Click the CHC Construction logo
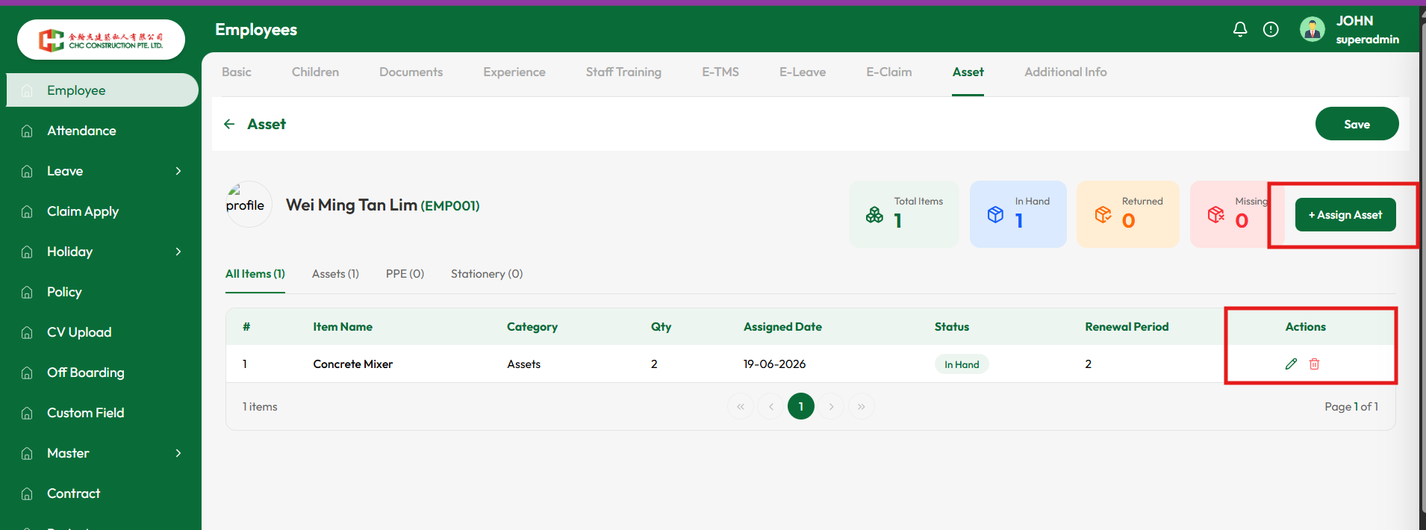The height and width of the screenshot is (530, 1426). (x=101, y=40)
